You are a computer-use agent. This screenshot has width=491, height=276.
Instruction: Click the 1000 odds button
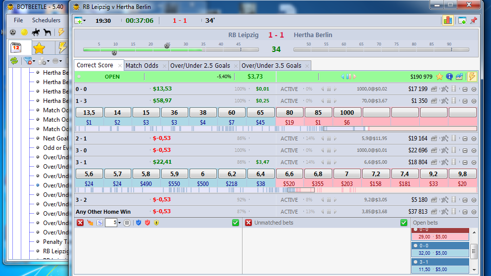point(347,112)
